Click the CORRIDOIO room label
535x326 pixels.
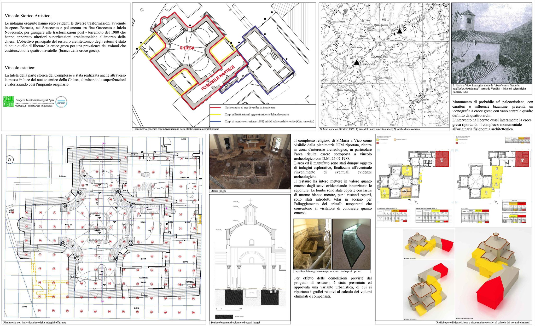coord(184,178)
